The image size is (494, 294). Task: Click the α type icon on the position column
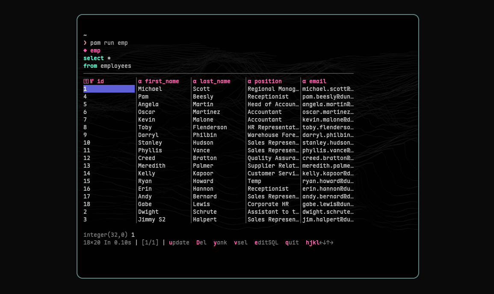click(249, 81)
